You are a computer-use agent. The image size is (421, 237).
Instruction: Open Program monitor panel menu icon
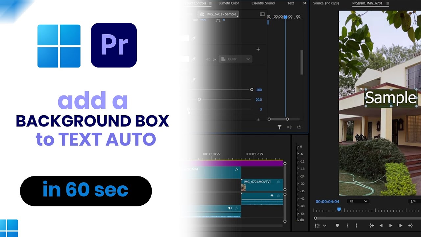coord(387,3)
